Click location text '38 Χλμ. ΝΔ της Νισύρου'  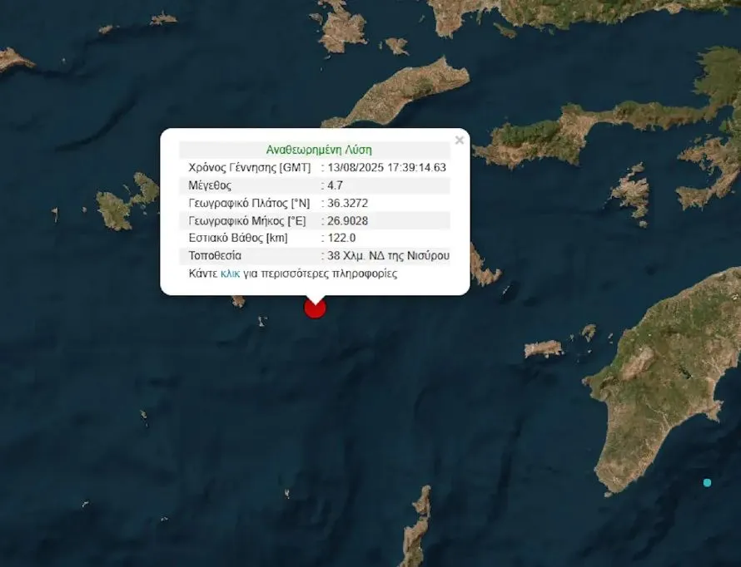388,256
